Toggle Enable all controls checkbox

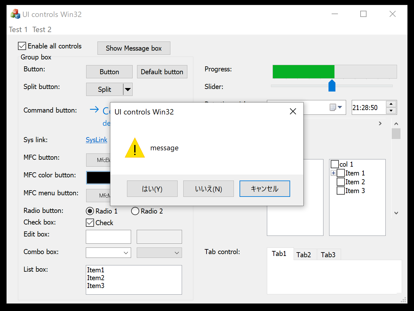point(22,46)
